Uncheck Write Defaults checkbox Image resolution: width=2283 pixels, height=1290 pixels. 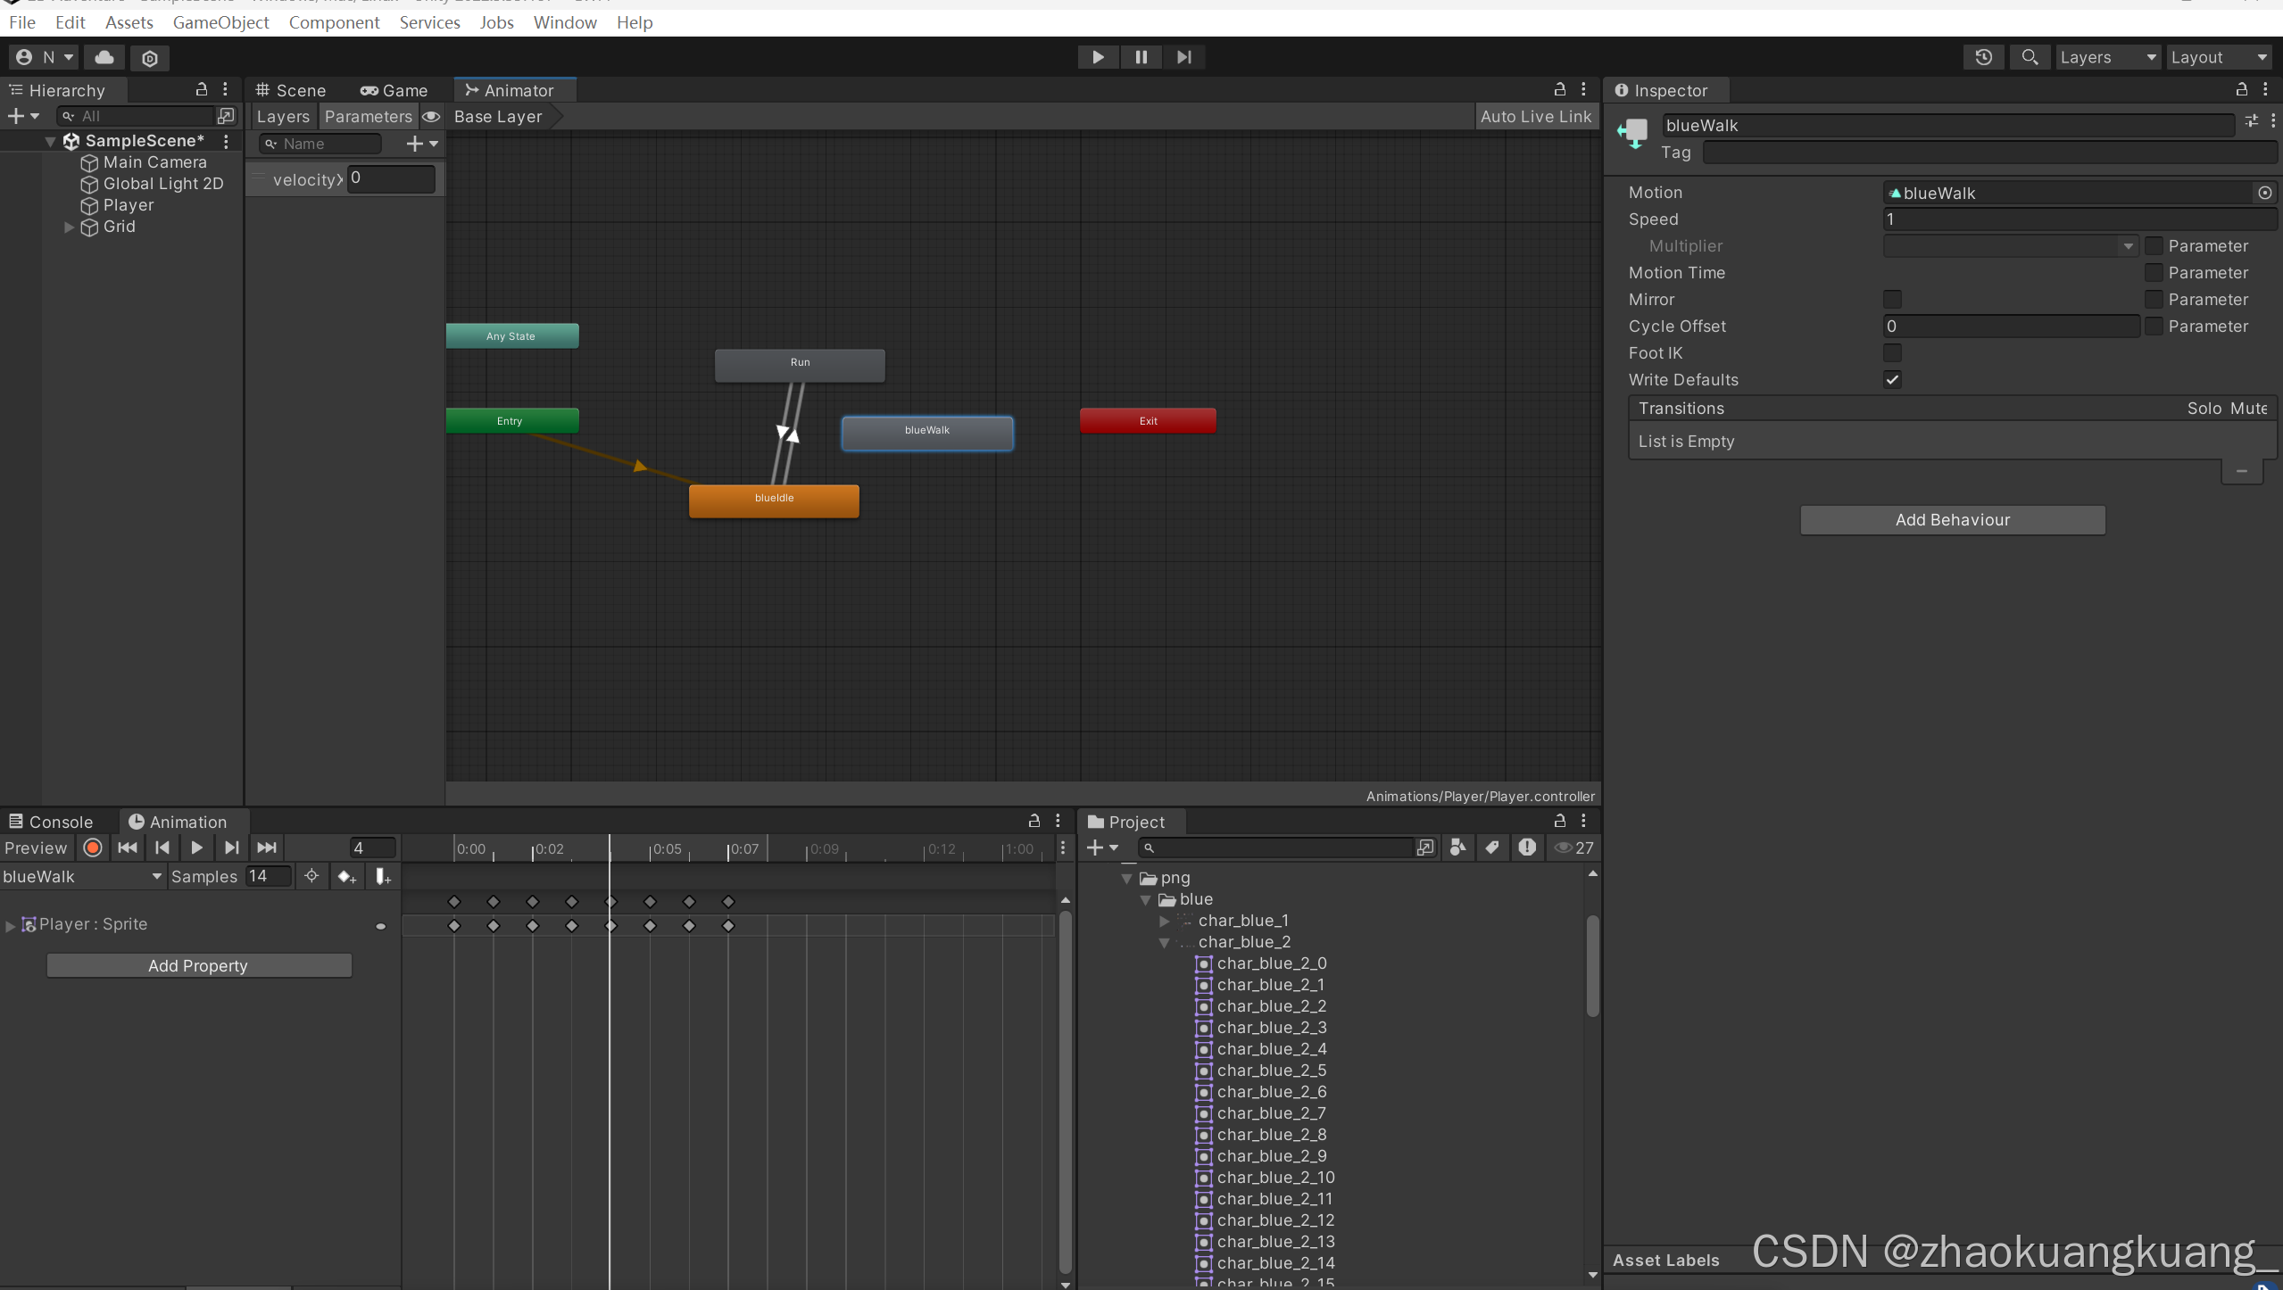coord(1892,380)
